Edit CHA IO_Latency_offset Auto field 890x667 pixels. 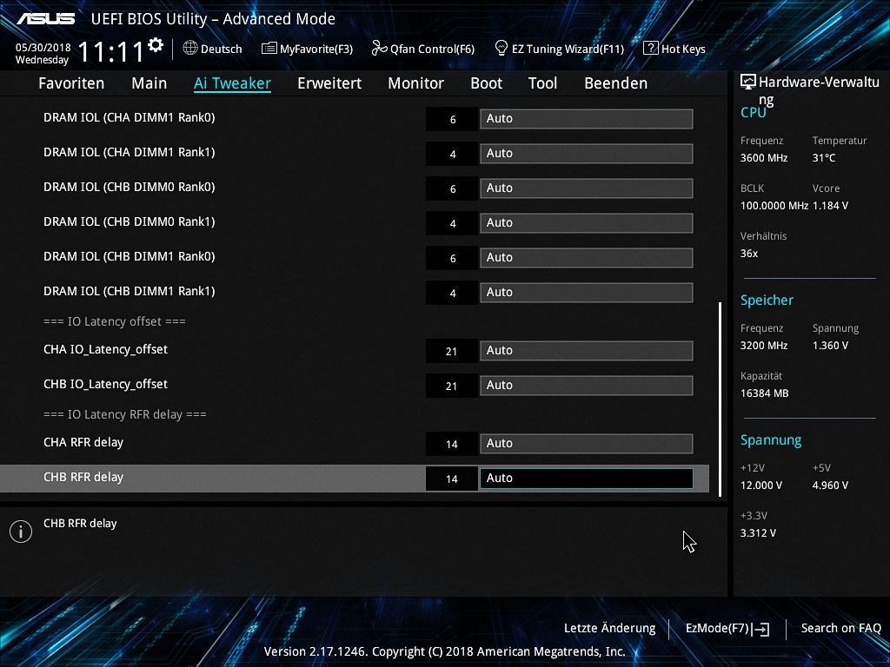587,351
